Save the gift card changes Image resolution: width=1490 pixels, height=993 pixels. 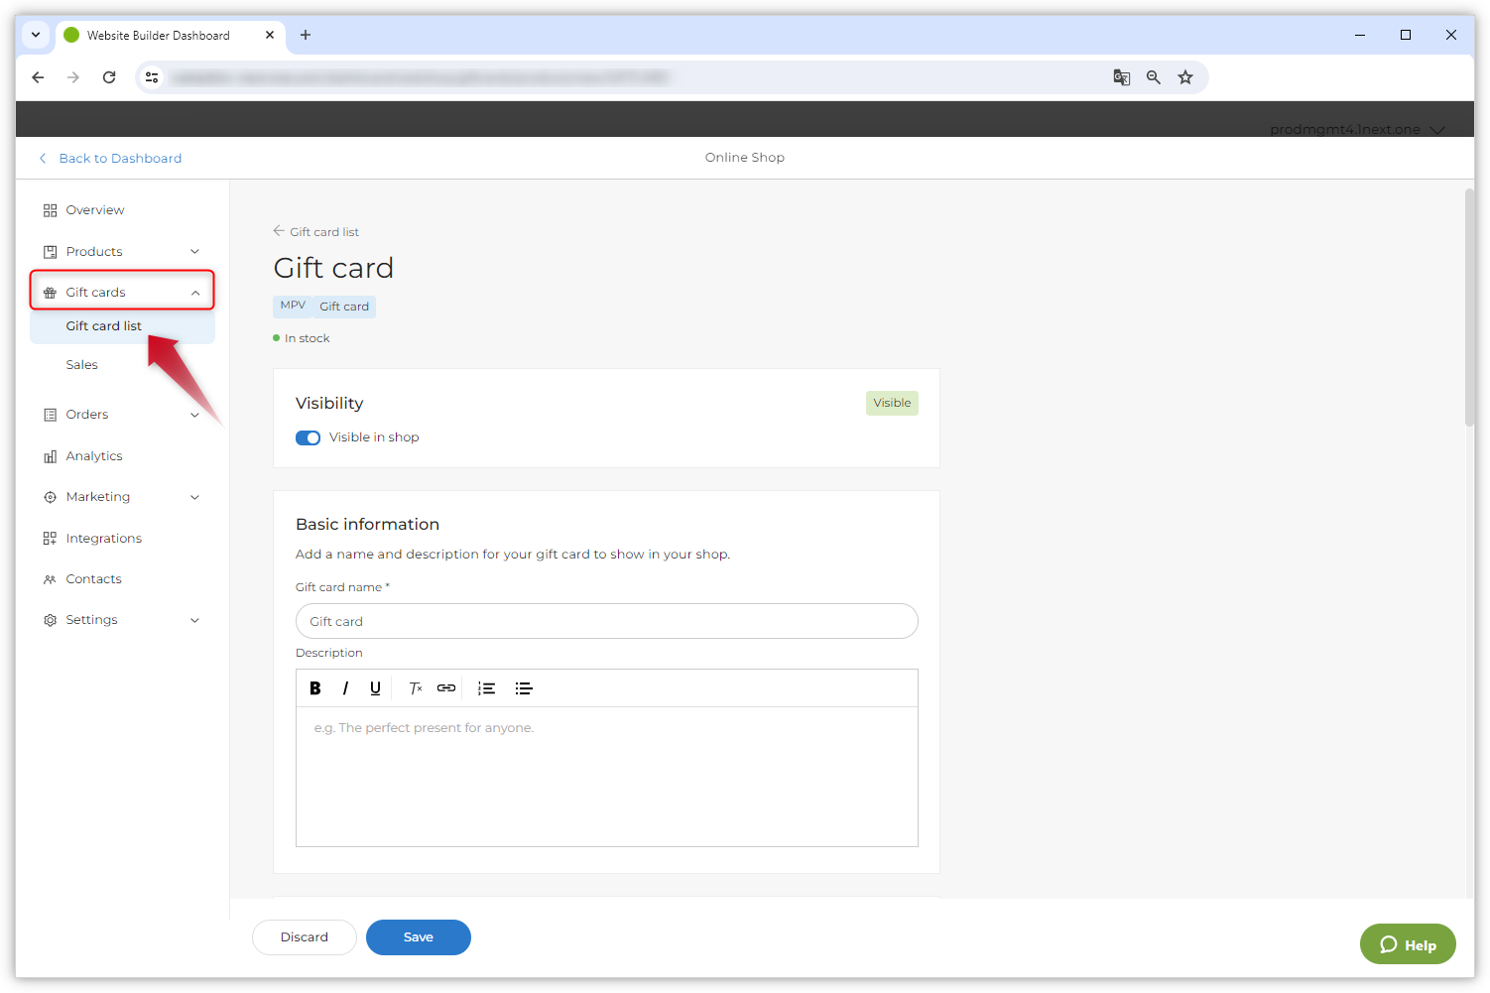click(418, 937)
